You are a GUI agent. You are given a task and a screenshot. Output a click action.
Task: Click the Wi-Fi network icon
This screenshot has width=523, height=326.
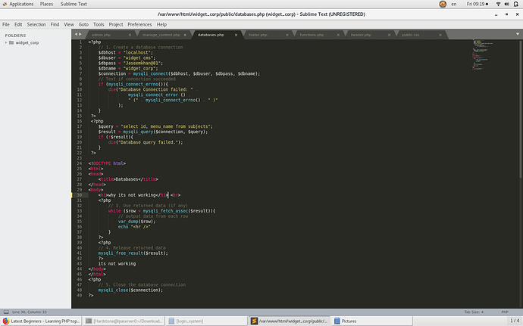pos(498,4)
